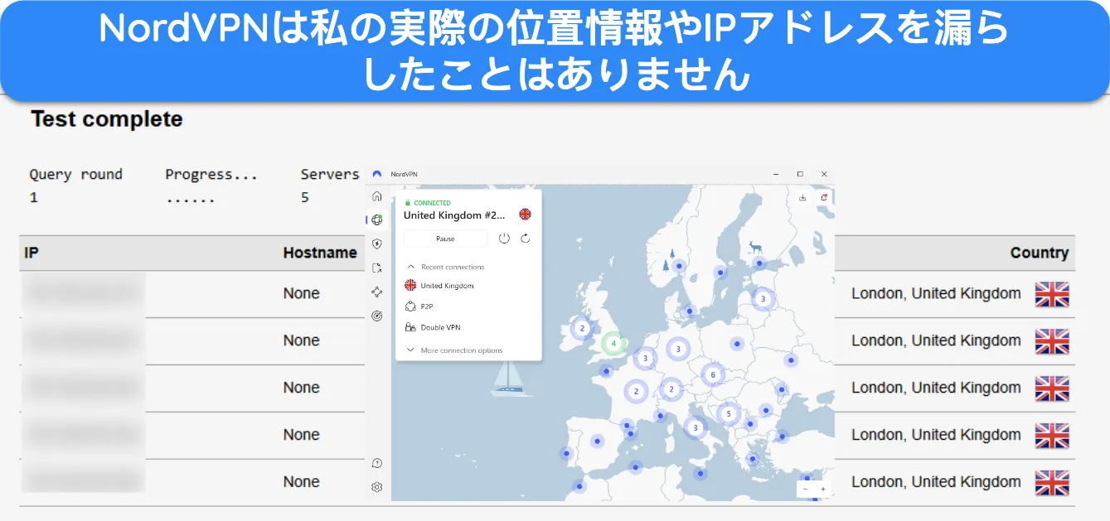Select Ireland server cluster 2
This screenshot has width=1110, height=521.
pos(582,328)
